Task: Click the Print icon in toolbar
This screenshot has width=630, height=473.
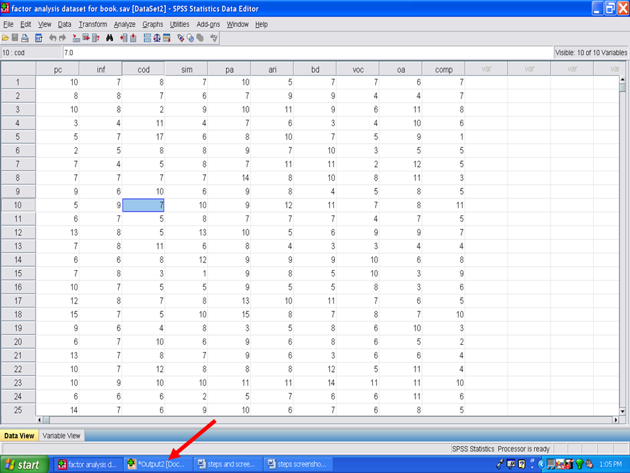Action: 26,38
